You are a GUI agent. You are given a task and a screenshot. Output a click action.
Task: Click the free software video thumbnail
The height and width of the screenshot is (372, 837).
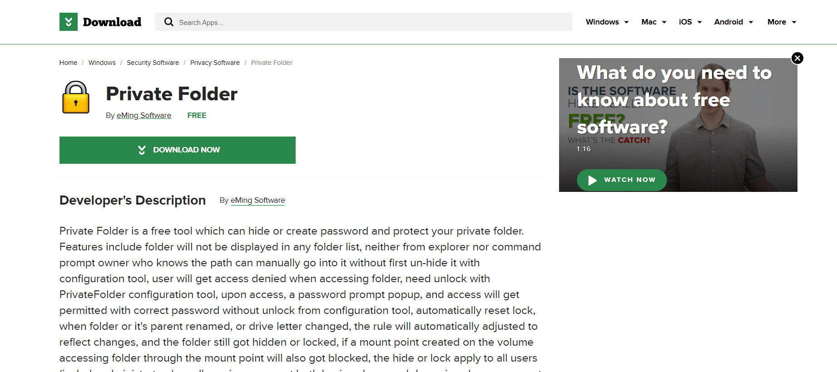coord(678,125)
